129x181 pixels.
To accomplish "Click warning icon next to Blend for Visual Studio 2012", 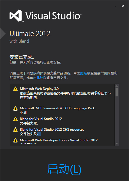I will (15, 119).
